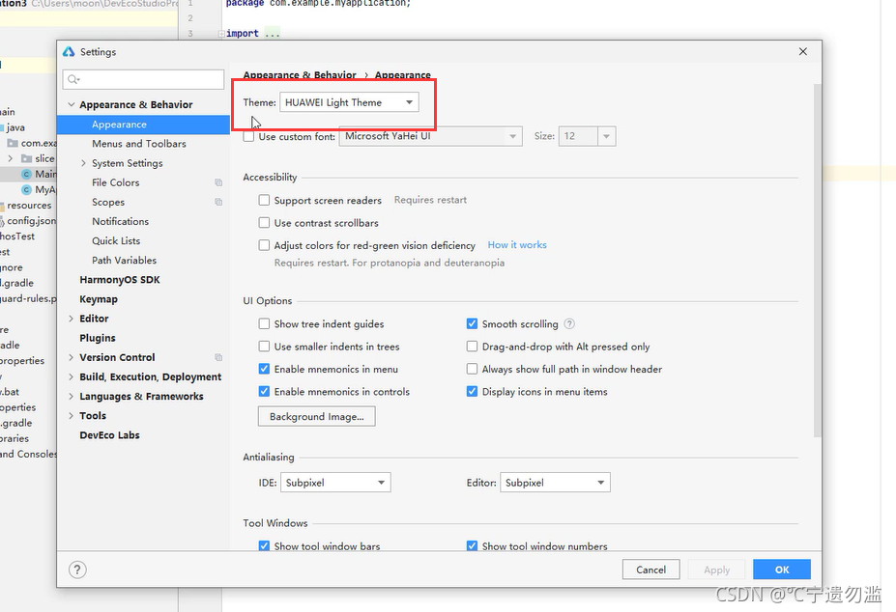Close the Settings dialog
Image resolution: width=896 pixels, height=612 pixels.
pos(803,51)
